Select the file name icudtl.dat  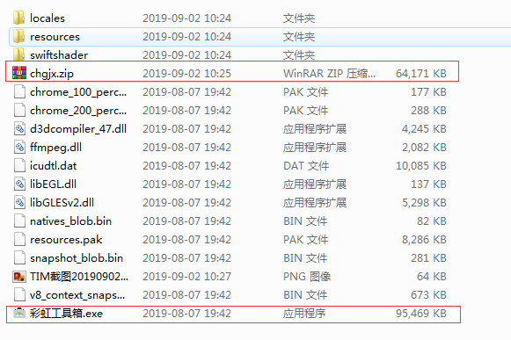53,166
